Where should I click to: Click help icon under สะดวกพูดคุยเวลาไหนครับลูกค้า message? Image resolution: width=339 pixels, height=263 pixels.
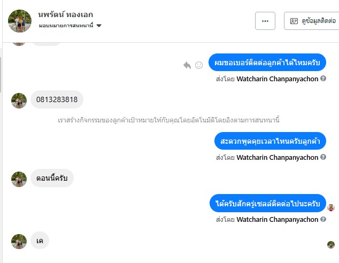pos(323,157)
